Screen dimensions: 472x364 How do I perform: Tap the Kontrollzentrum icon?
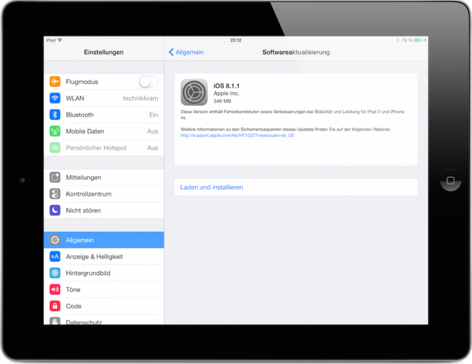(55, 194)
